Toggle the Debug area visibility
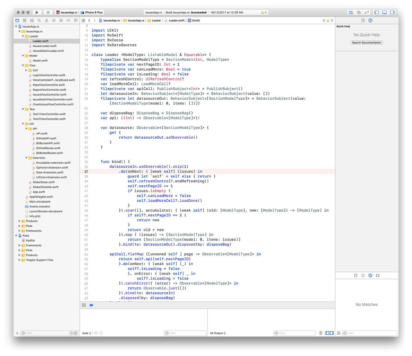Screen dimensions: 412x356 pyautogui.click(x=384, y=12)
